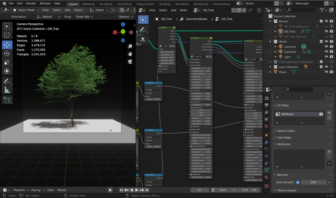Open the Physics properties tab
This screenshot has width=336, height=198.
(266, 156)
